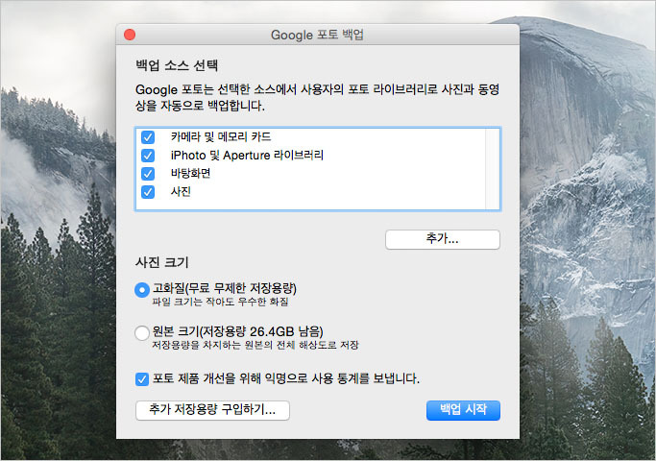Disable anonymous usage statistics checkbox
Viewport: 656px width, 461px height.
(142, 379)
